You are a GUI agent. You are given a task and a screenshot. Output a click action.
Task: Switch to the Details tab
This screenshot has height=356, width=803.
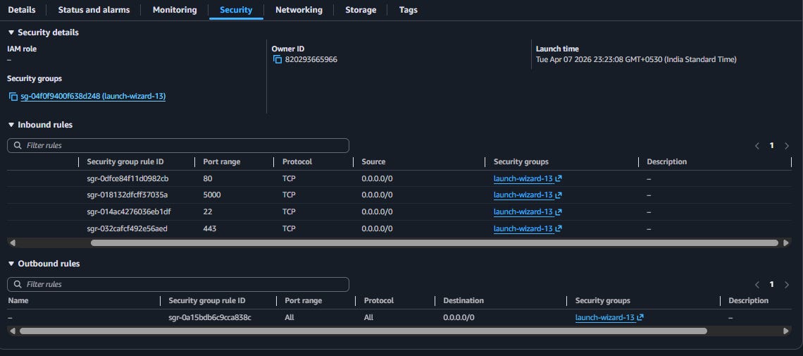(x=22, y=10)
